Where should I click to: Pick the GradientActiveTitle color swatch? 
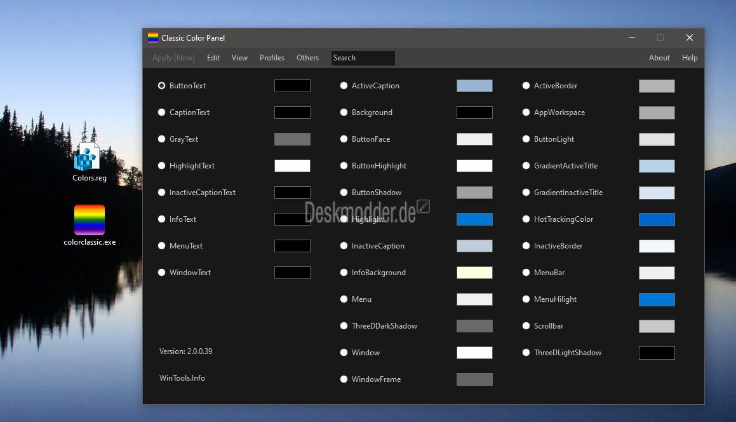657,166
